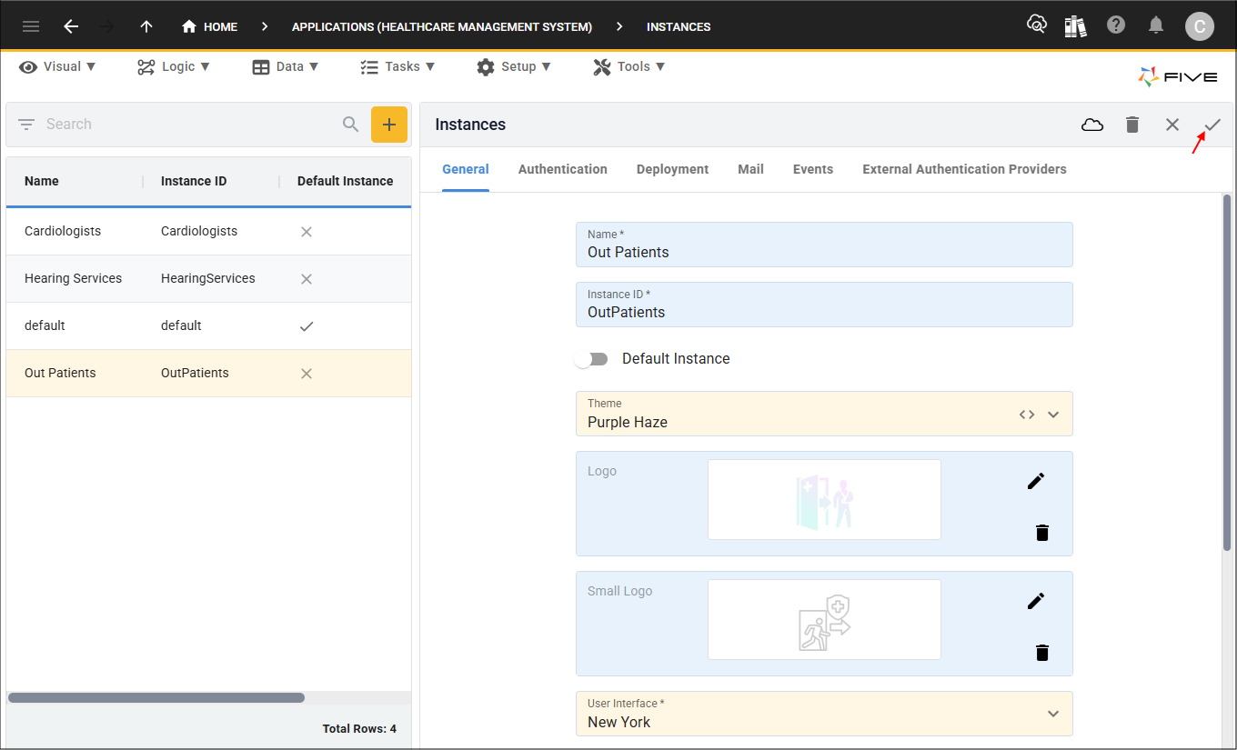Edit the Logo with the pencil icon

pyautogui.click(x=1036, y=481)
